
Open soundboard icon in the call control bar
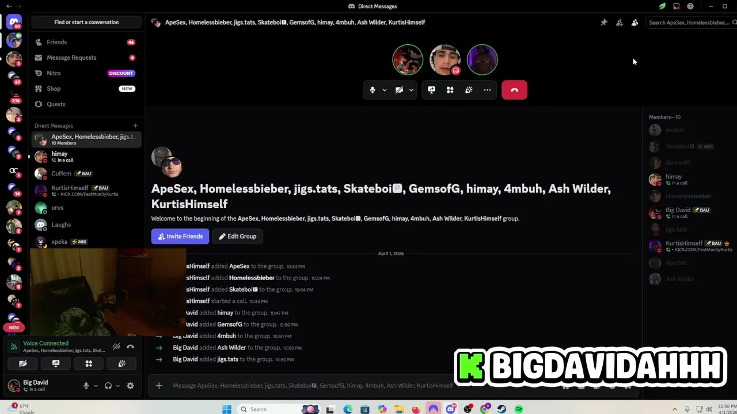469,90
